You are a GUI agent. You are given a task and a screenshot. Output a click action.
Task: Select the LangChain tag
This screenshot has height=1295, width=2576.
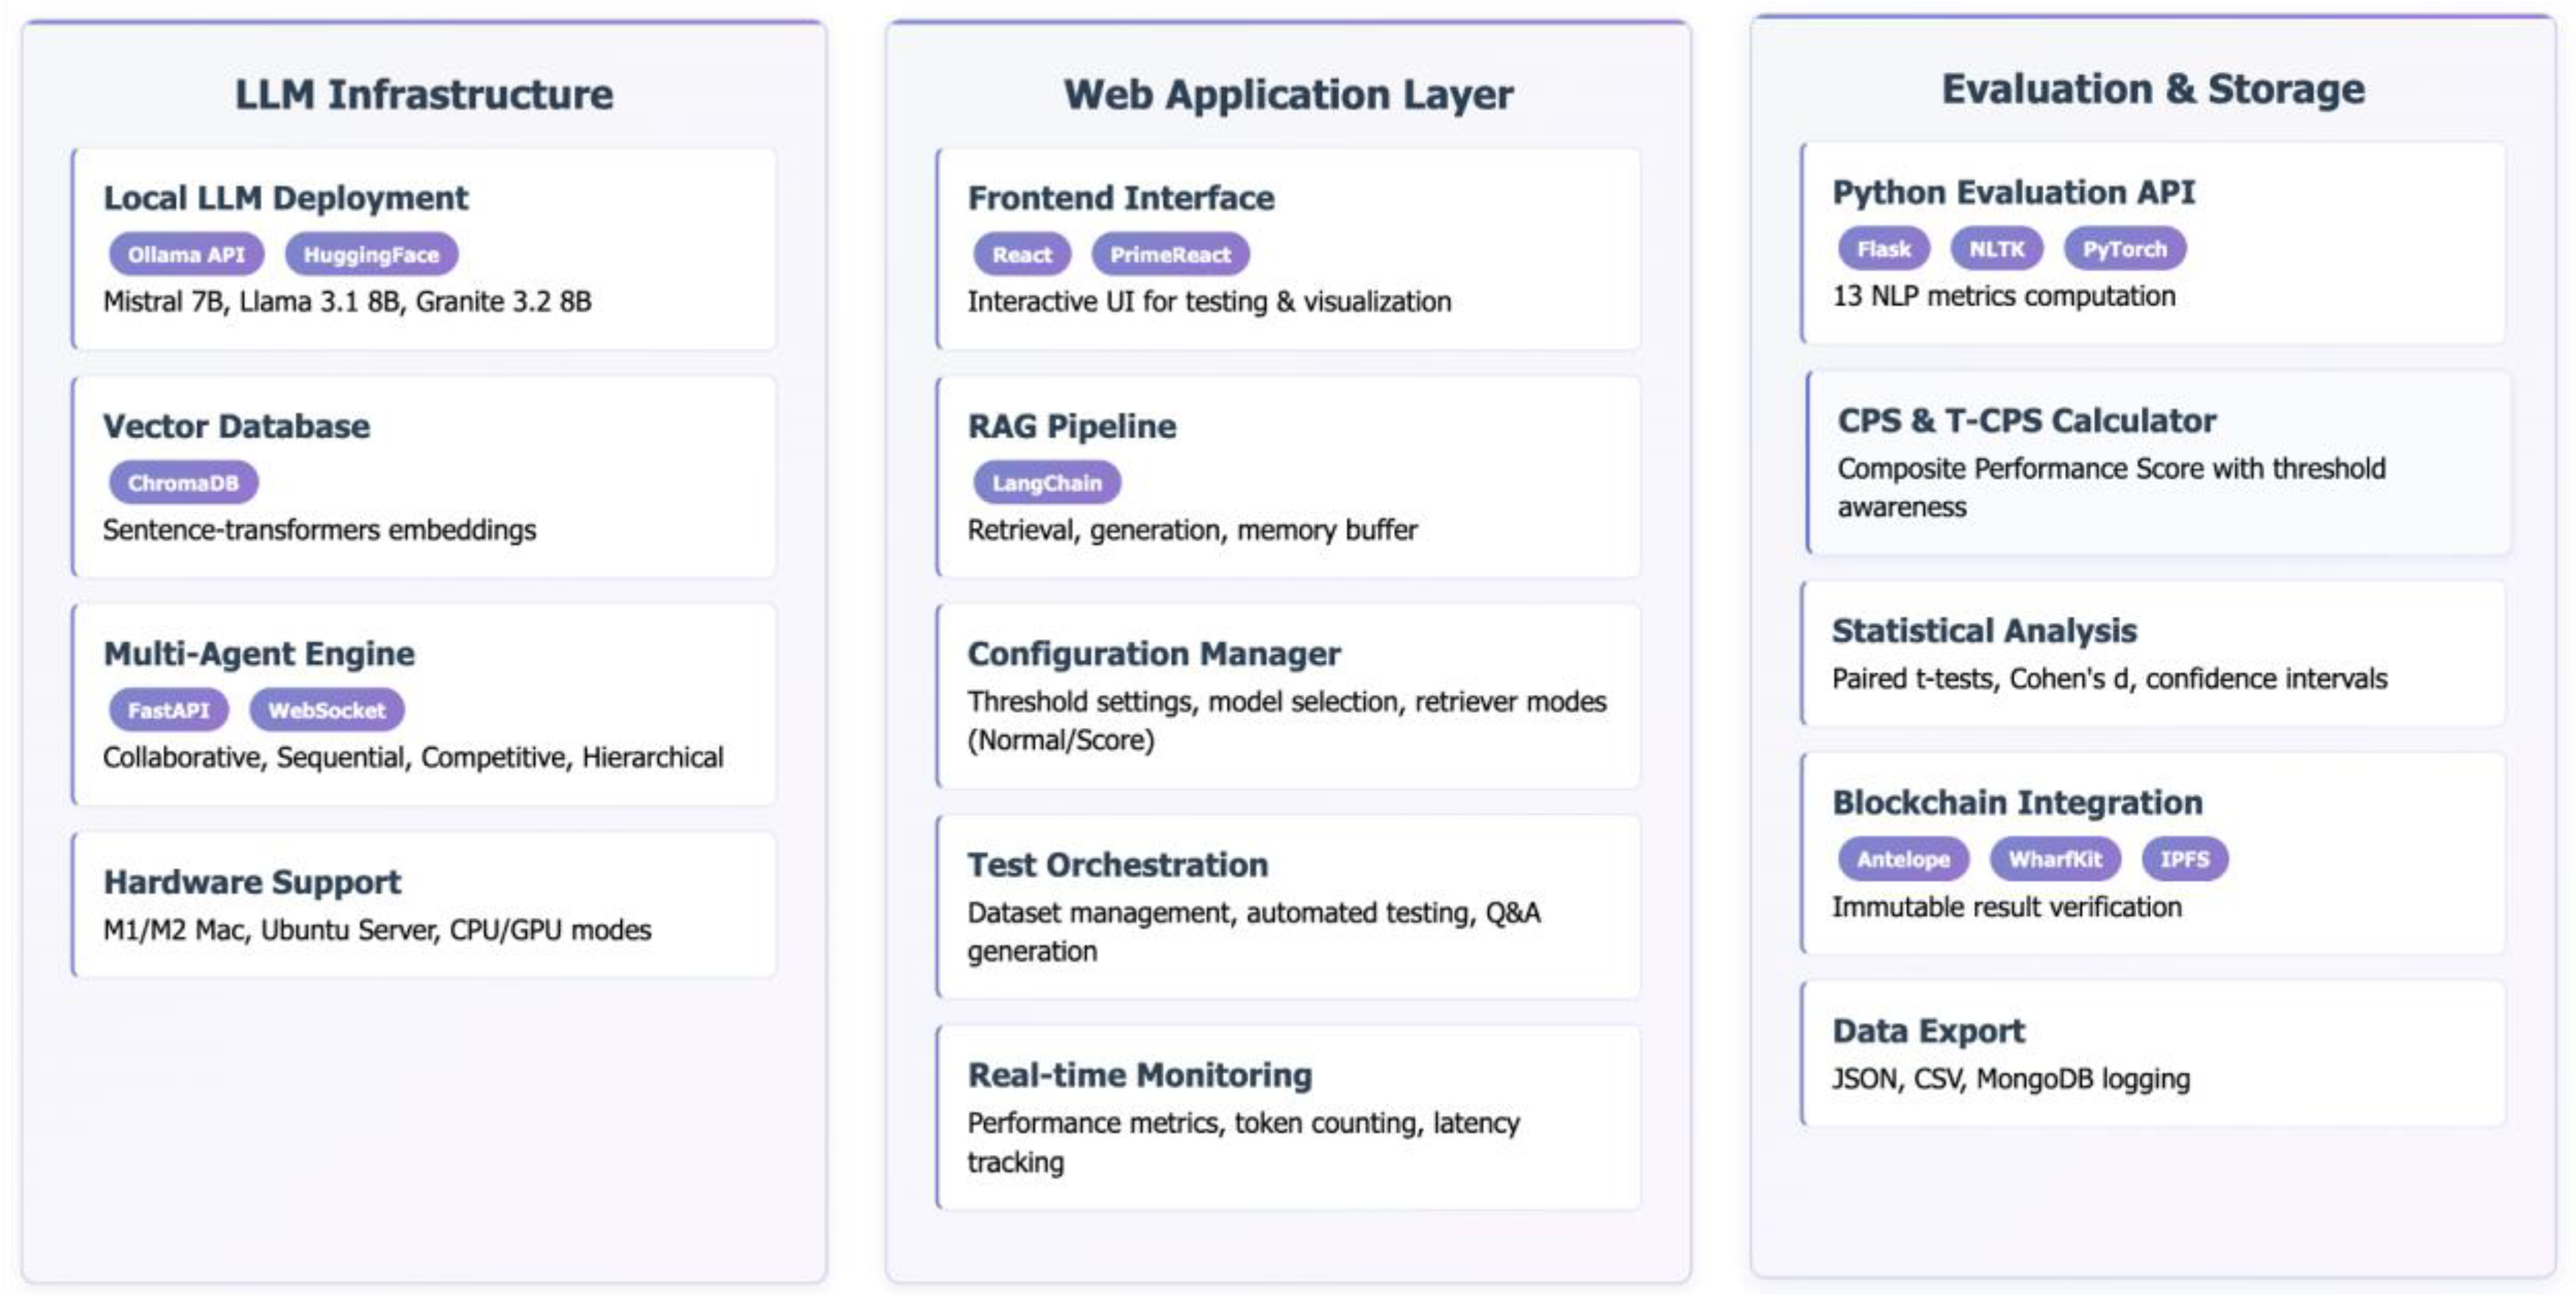tap(1046, 483)
